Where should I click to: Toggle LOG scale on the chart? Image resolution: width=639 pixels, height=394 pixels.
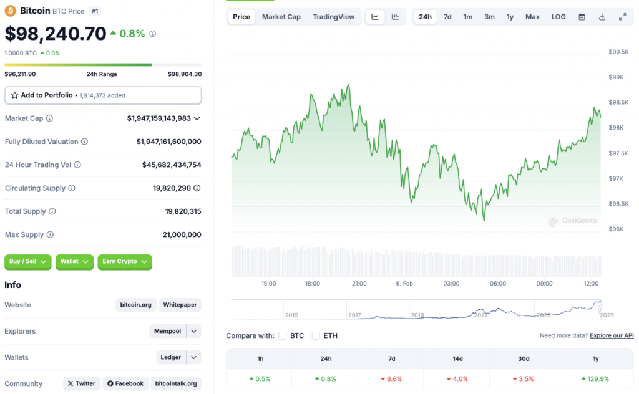point(559,17)
